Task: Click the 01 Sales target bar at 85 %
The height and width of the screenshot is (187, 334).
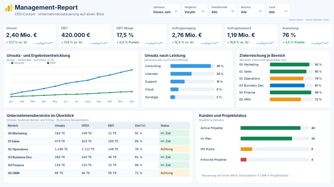Action: click(x=288, y=72)
